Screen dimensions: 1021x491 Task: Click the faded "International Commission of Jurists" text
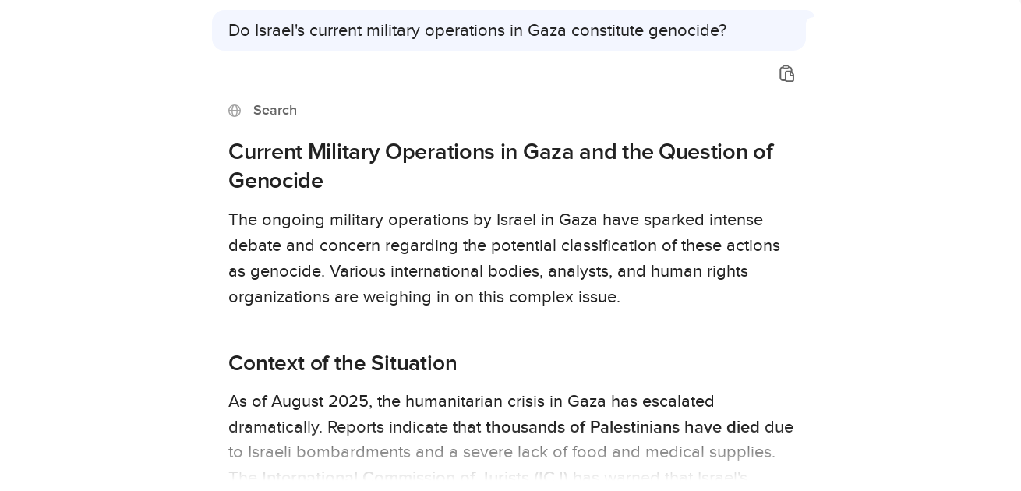point(414,477)
